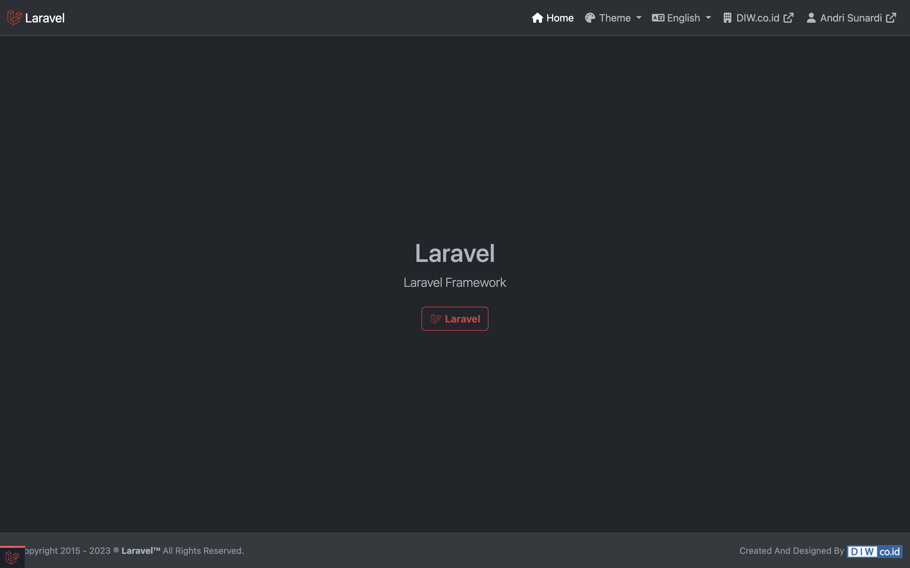Click the language translation icon

tap(658, 18)
